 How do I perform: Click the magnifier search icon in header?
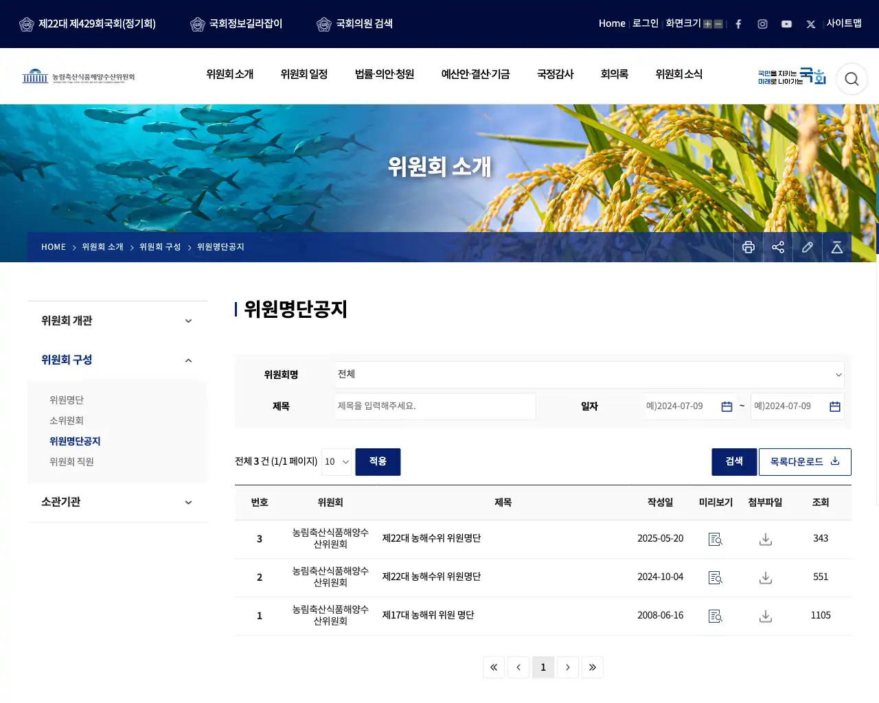click(x=852, y=79)
